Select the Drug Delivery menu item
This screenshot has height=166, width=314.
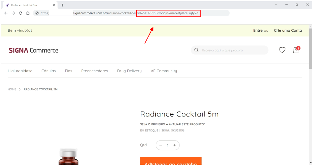click(129, 71)
